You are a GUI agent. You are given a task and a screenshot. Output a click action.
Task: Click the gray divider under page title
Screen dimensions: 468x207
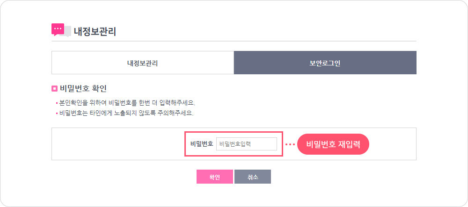pos(234,41)
